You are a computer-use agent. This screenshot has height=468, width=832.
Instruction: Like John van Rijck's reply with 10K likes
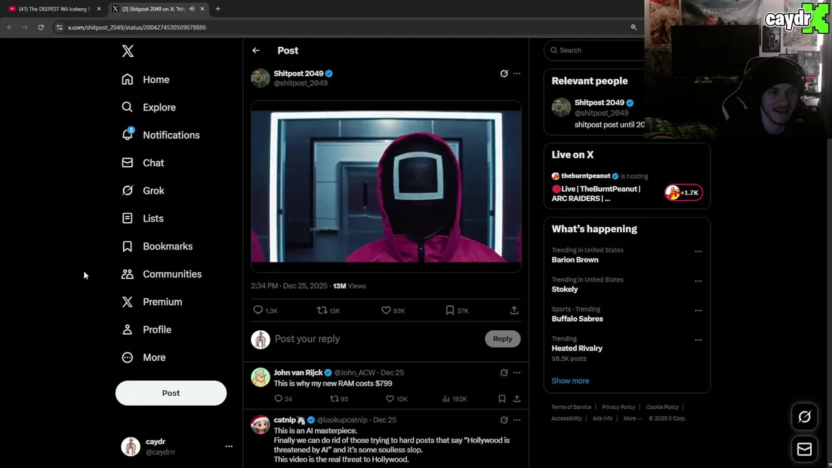click(x=390, y=398)
